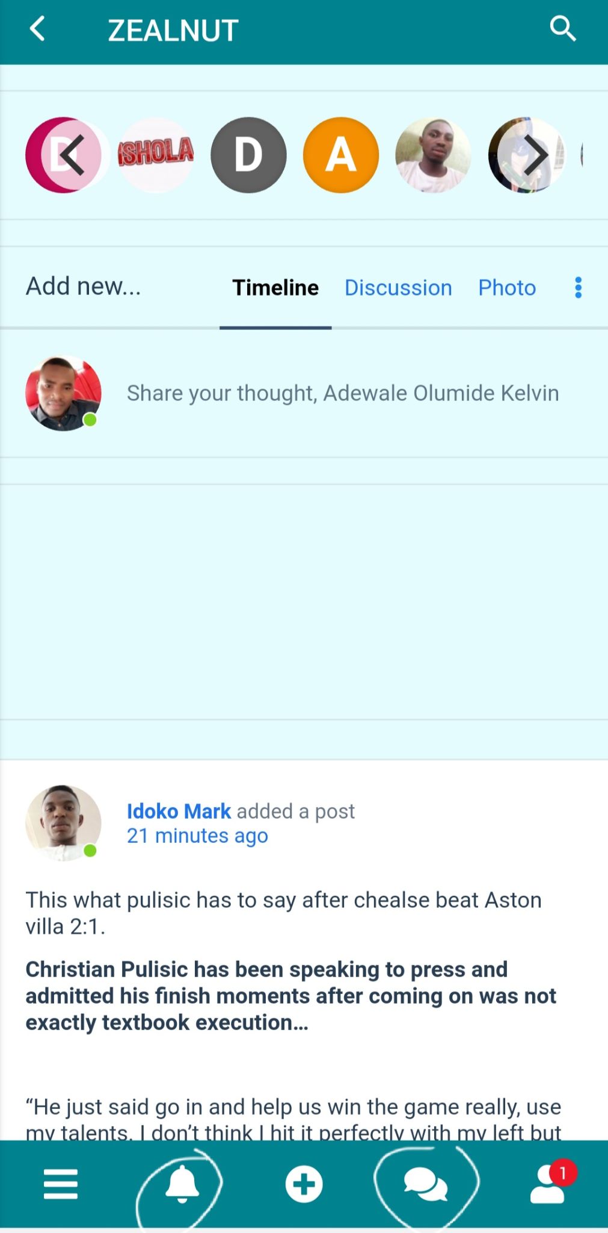Image resolution: width=608 pixels, height=1233 pixels.
Task: Open the orange 'A' story avatar
Action: pos(341,155)
